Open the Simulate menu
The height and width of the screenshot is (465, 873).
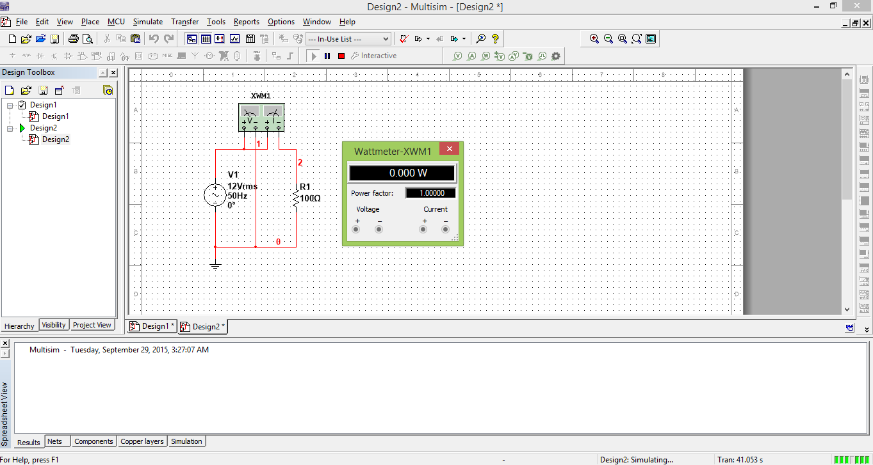pos(148,22)
